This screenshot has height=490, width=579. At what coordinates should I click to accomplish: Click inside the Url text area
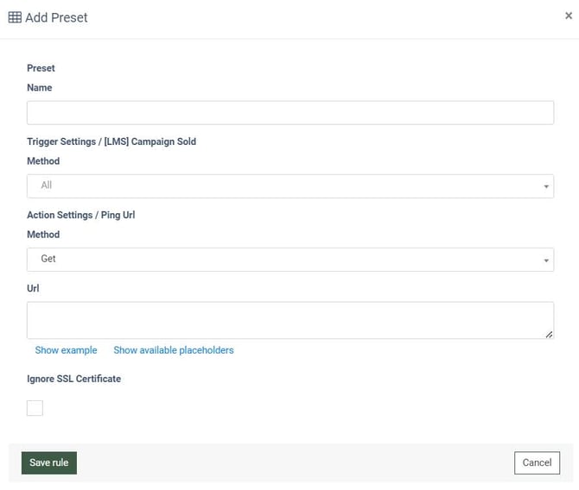pos(289,320)
